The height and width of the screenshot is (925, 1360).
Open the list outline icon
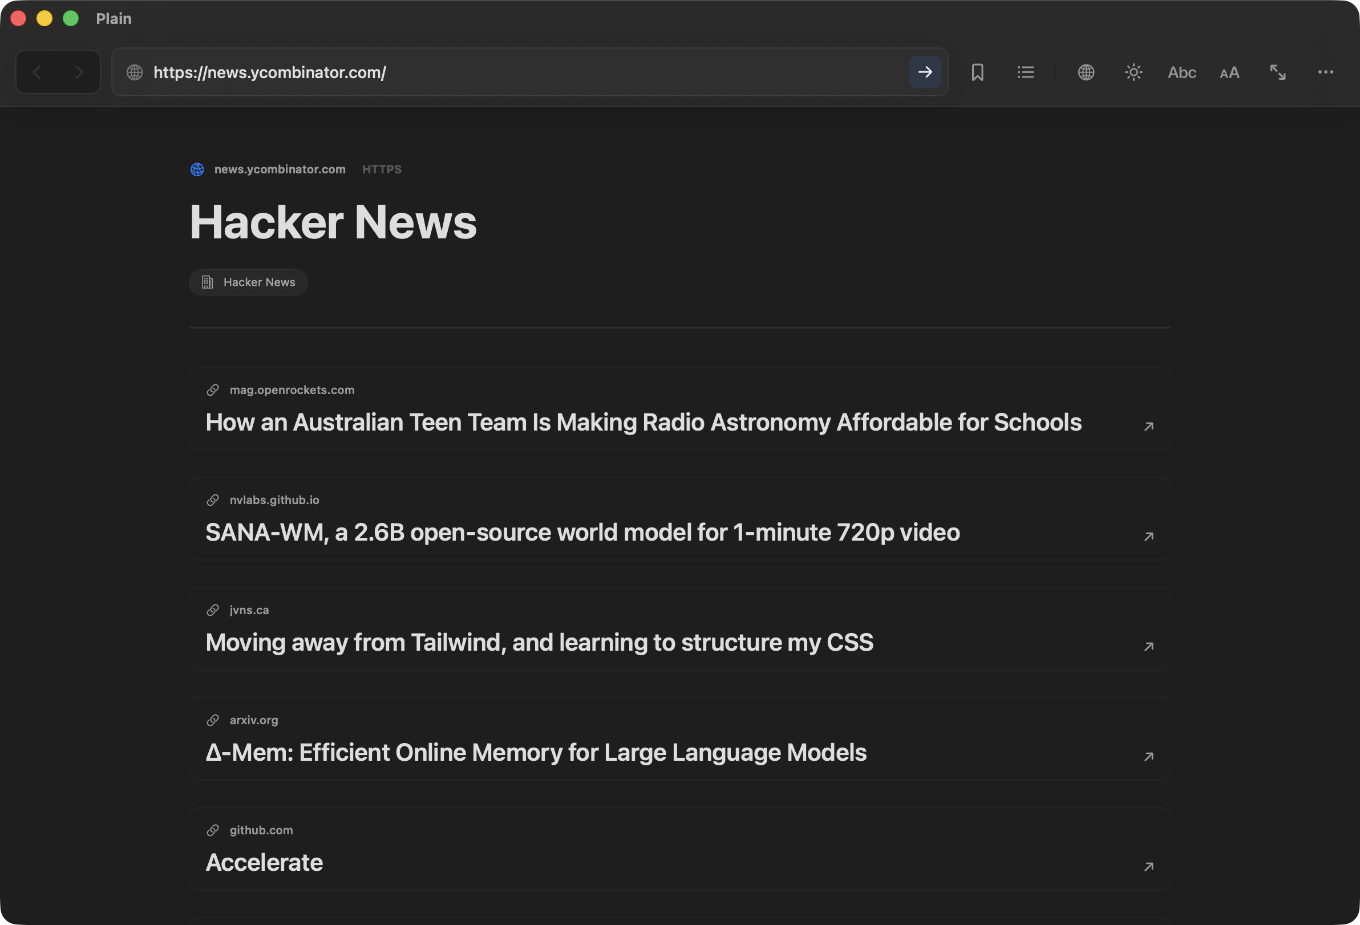[x=1025, y=72]
